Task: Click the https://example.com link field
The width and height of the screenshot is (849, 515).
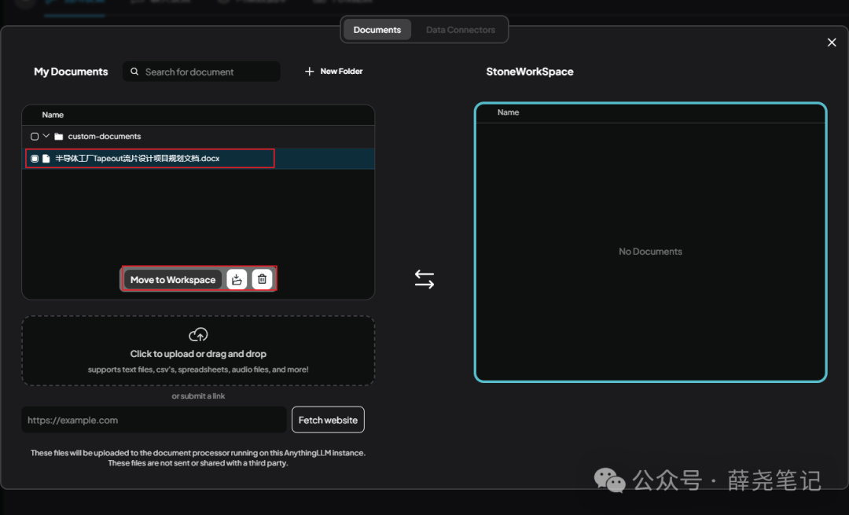Action: coord(154,420)
